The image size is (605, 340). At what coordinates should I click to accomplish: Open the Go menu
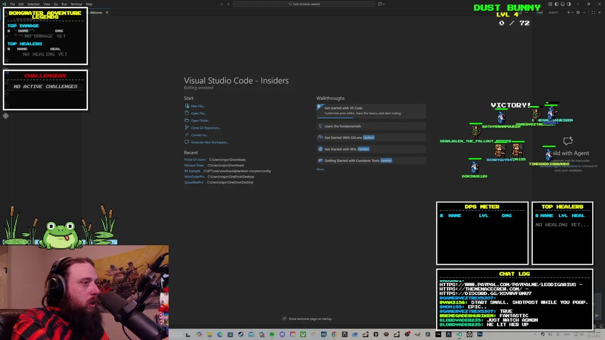(56, 4)
